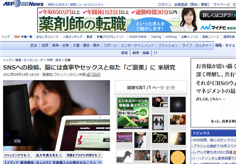This screenshot has width=236, height=164.
Task: Open the ログイン link
Action: click(165, 4)
